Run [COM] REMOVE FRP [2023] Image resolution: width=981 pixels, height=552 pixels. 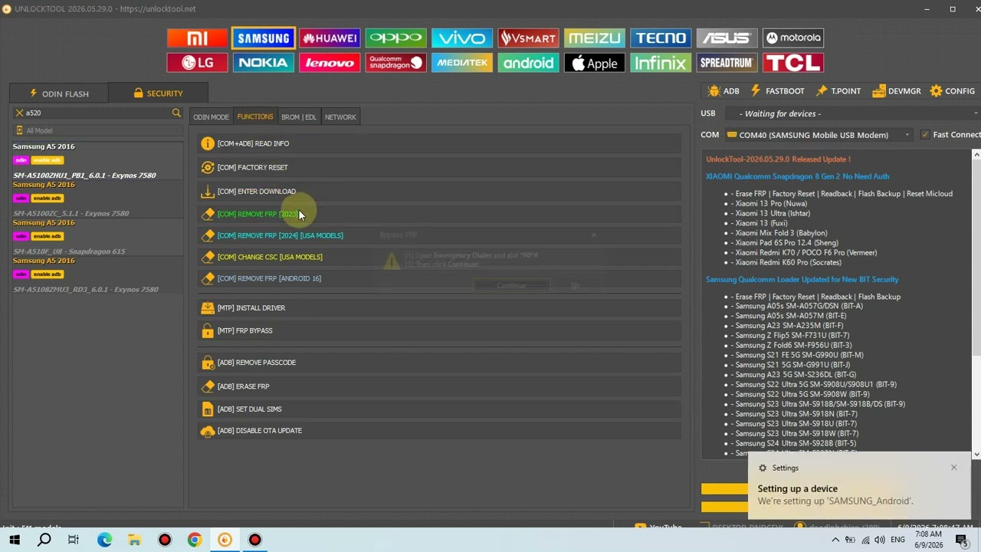[440, 214]
